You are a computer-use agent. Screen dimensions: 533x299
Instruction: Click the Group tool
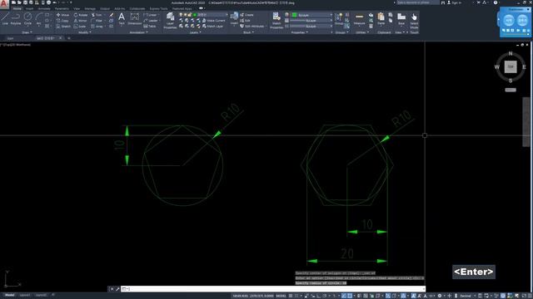339,19
